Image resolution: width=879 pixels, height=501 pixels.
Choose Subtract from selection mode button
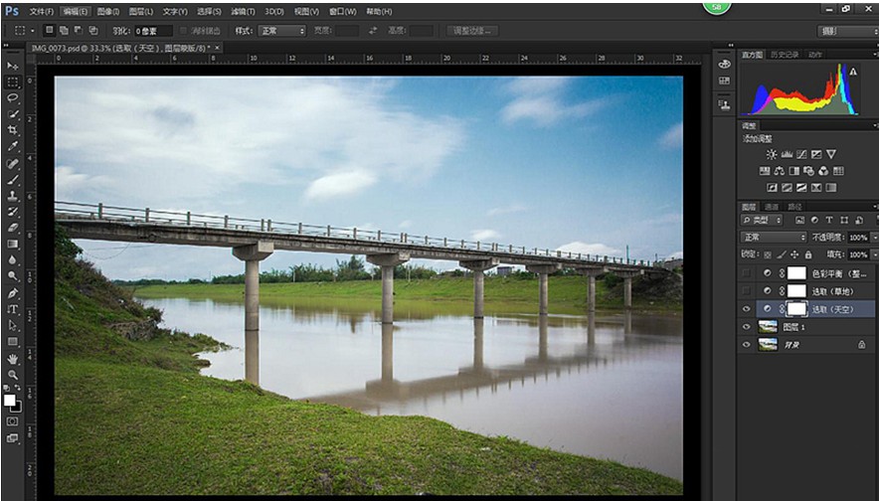click(79, 30)
